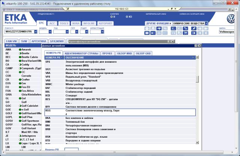Click the scroll up arrow of PR list
The height and width of the screenshot is (156, 240).
click(x=197, y=57)
